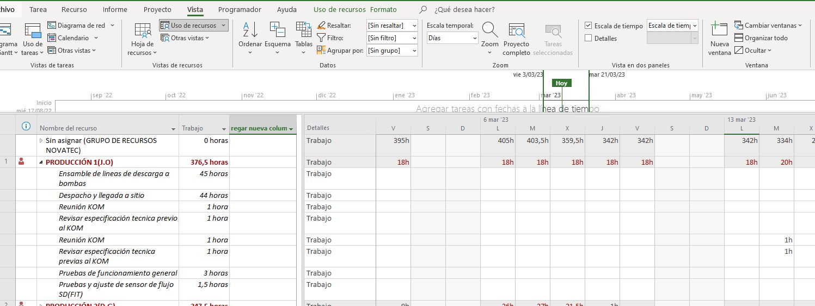Switch to Calendario view

tap(73, 38)
